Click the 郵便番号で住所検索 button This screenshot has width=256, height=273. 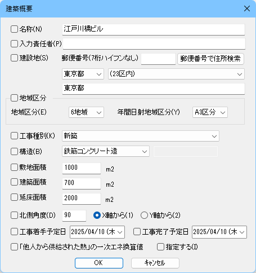coord(210,59)
